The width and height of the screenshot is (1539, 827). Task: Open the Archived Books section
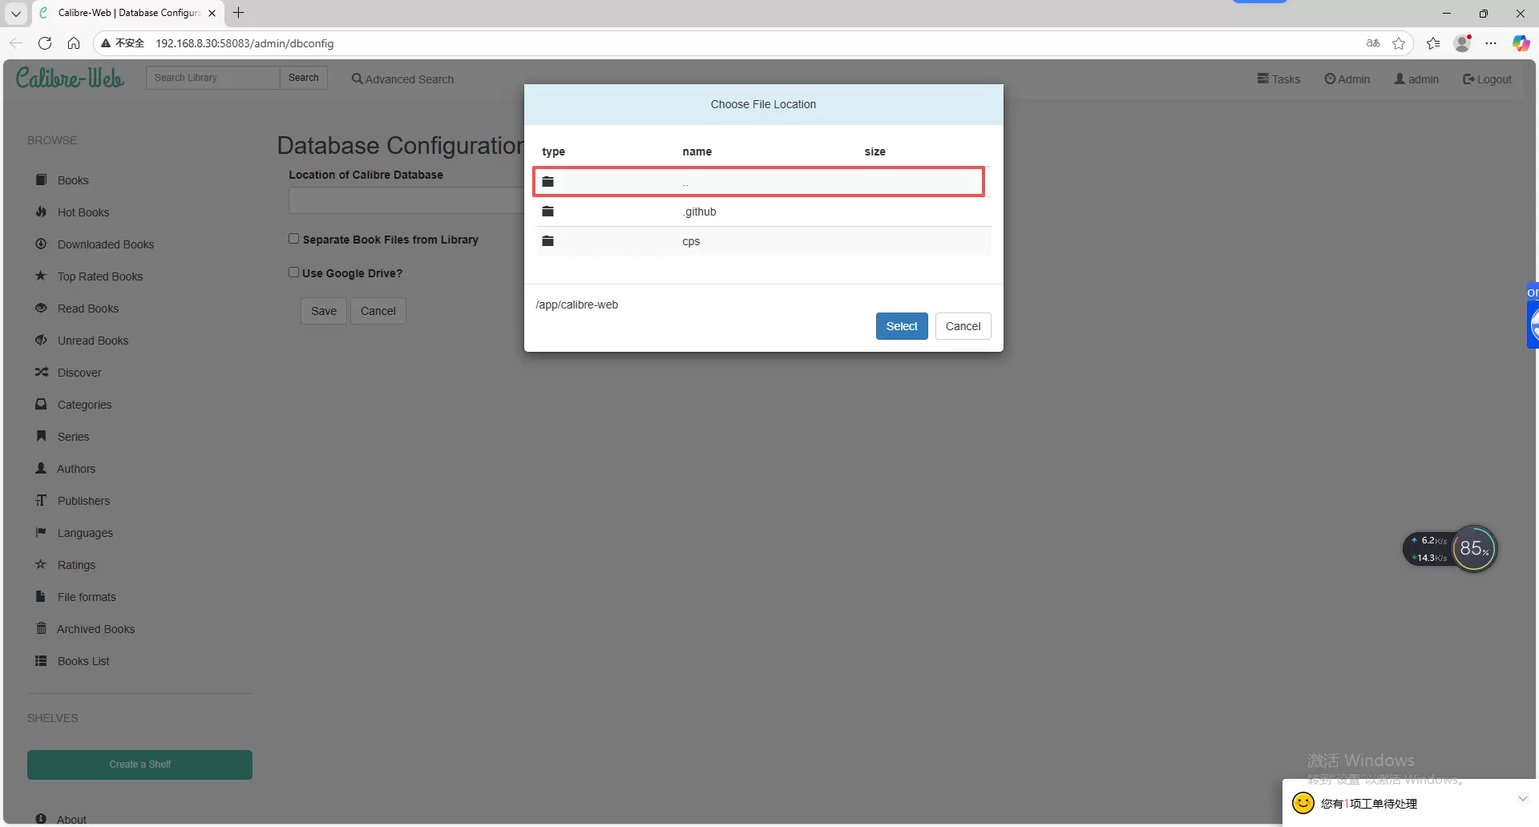95,629
